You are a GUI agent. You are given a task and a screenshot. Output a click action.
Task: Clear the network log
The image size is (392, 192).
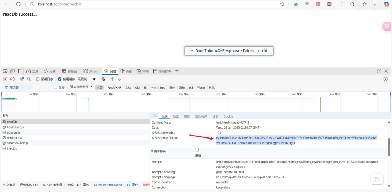coord(12,79)
